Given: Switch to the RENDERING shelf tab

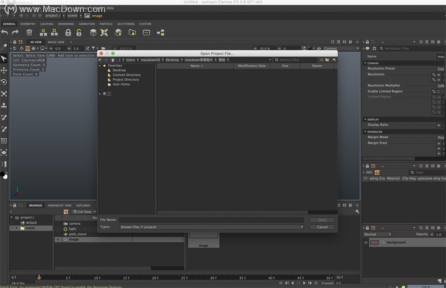Looking at the screenshot, I should coord(66,24).
